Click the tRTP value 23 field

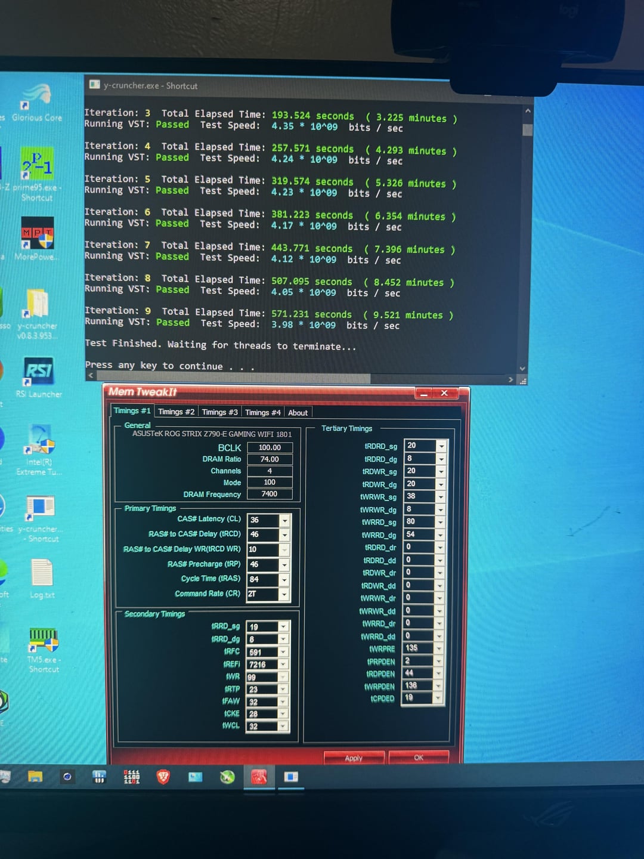point(262,689)
